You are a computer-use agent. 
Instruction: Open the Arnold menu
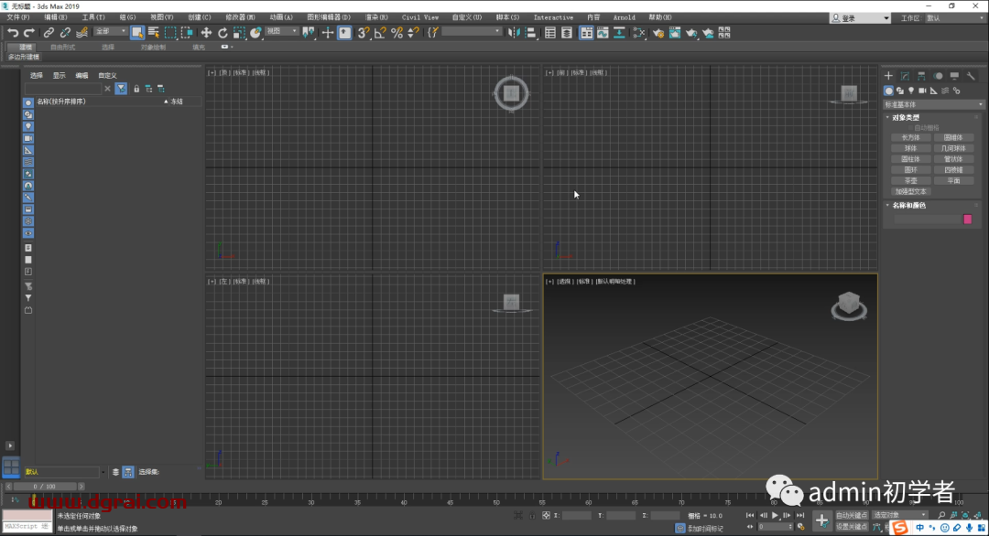point(625,17)
